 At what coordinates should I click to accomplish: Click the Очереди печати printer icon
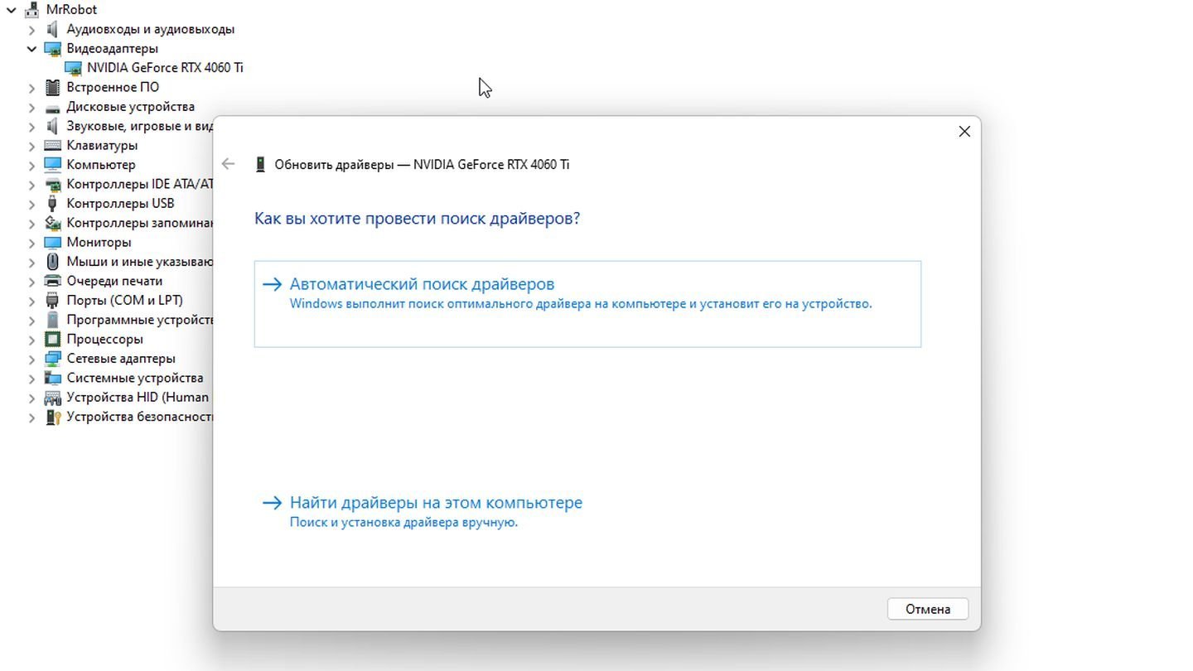pos(52,281)
